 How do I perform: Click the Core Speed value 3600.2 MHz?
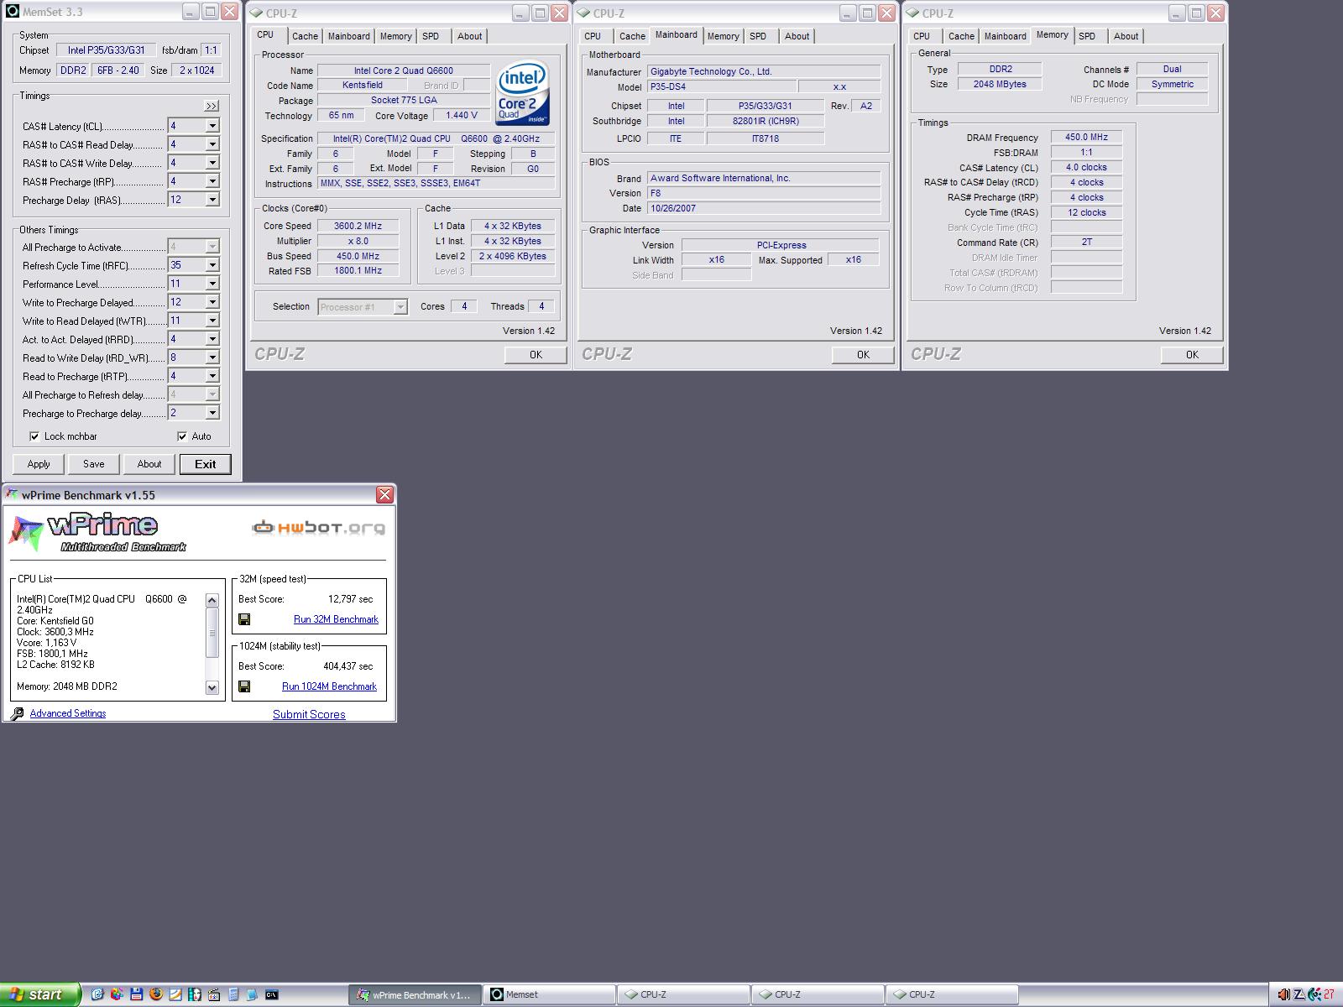(x=358, y=226)
